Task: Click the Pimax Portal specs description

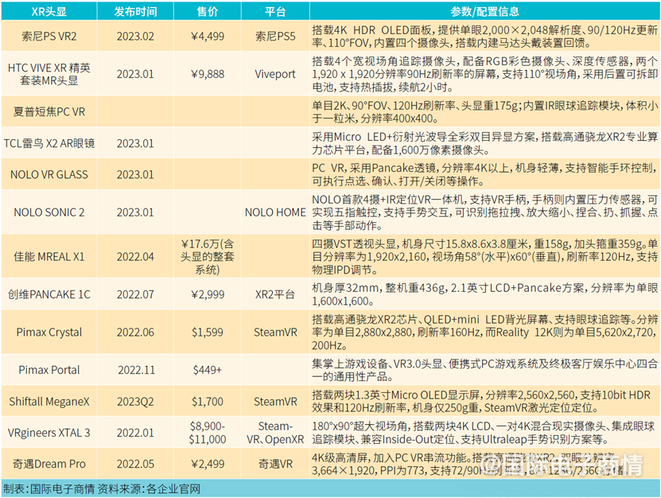Action: [x=484, y=370]
